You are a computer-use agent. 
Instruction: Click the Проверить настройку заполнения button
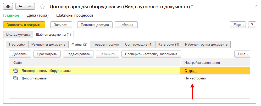[151, 54]
